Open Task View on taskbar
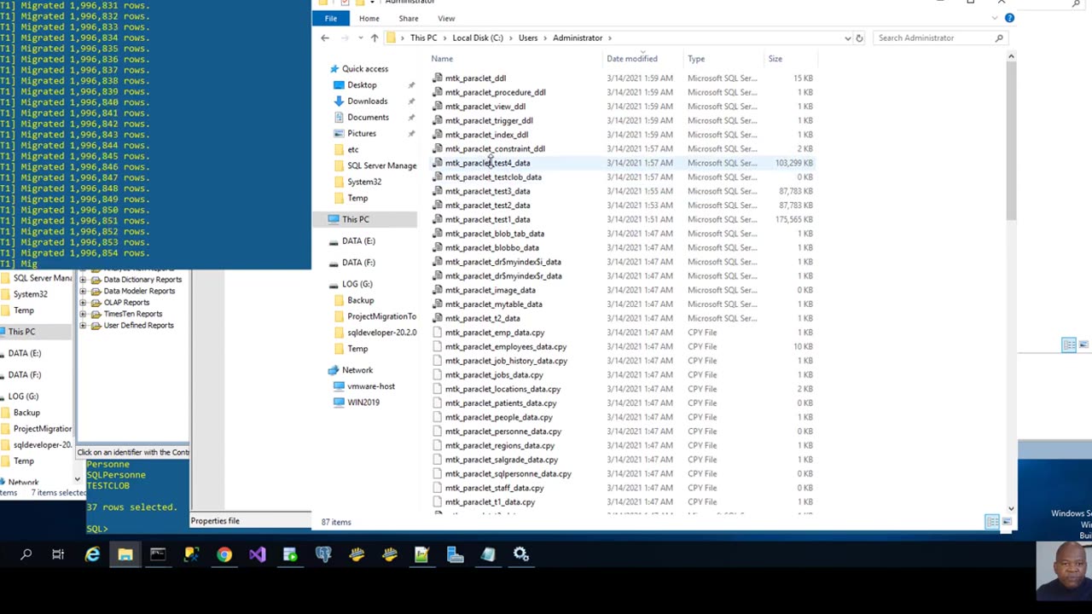Viewport: 1092px width, 614px height. click(x=58, y=555)
